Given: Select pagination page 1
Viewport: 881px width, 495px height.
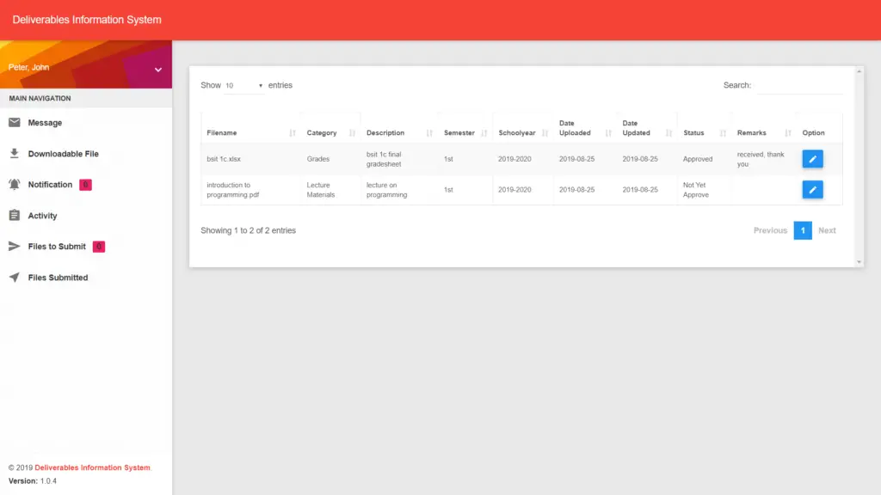Looking at the screenshot, I should coord(803,230).
